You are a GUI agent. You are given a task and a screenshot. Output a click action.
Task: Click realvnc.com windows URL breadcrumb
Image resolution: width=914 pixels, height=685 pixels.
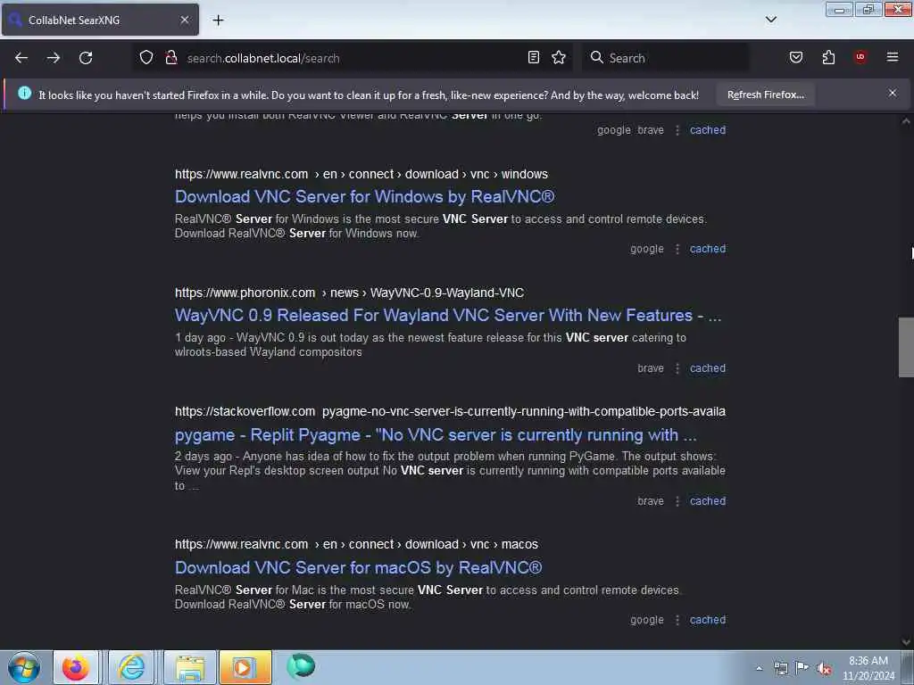[x=361, y=174]
